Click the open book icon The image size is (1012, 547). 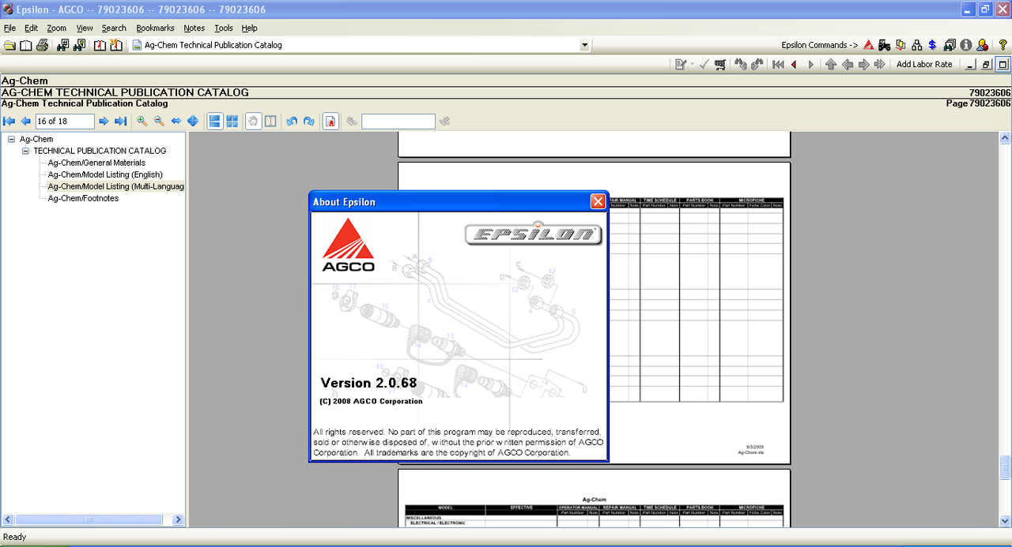[x=26, y=45]
